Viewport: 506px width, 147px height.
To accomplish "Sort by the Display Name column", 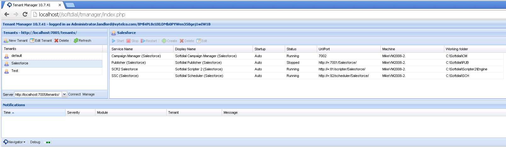I will click(213, 49).
